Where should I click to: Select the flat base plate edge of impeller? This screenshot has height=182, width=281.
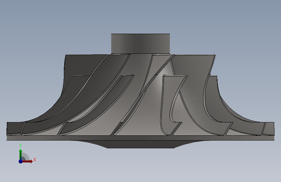click(x=140, y=138)
